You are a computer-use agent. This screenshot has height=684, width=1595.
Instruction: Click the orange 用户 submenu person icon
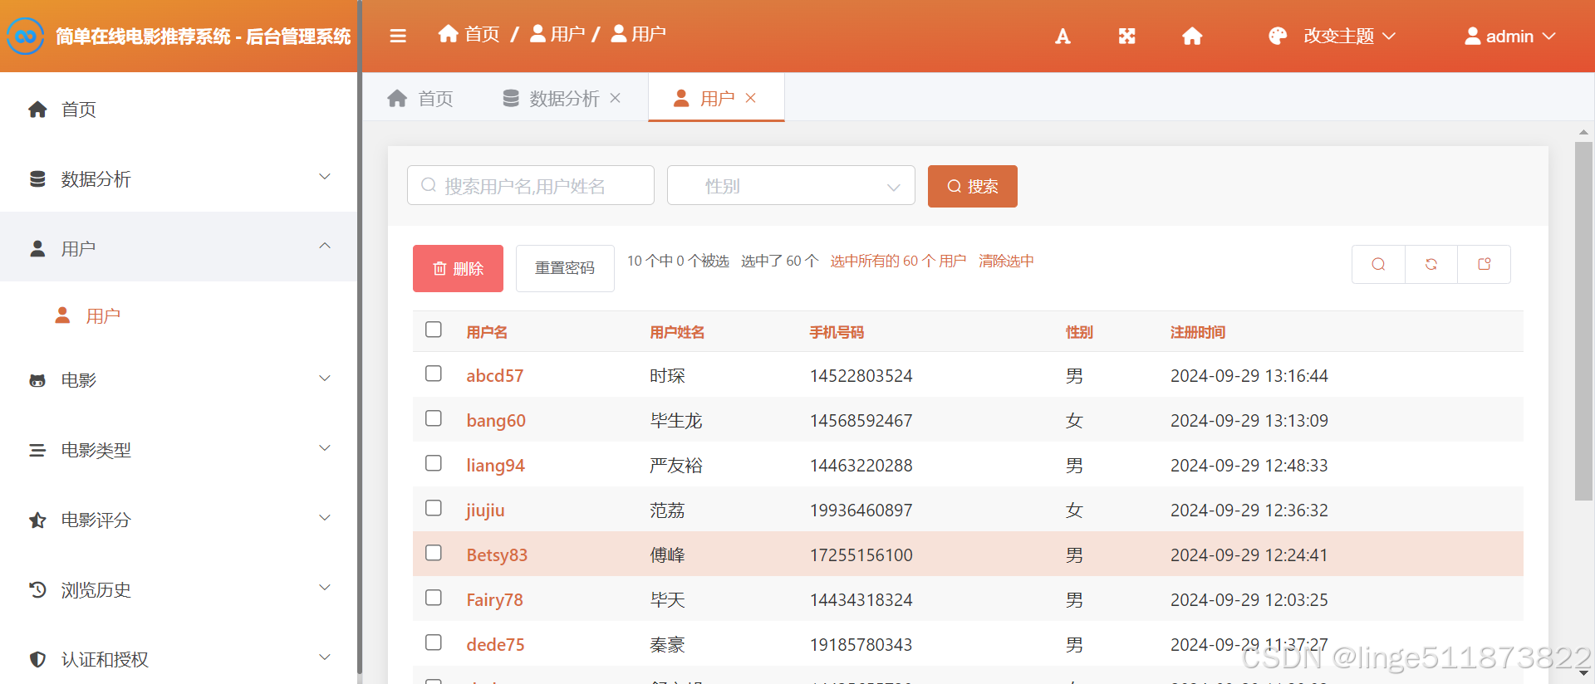62,315
